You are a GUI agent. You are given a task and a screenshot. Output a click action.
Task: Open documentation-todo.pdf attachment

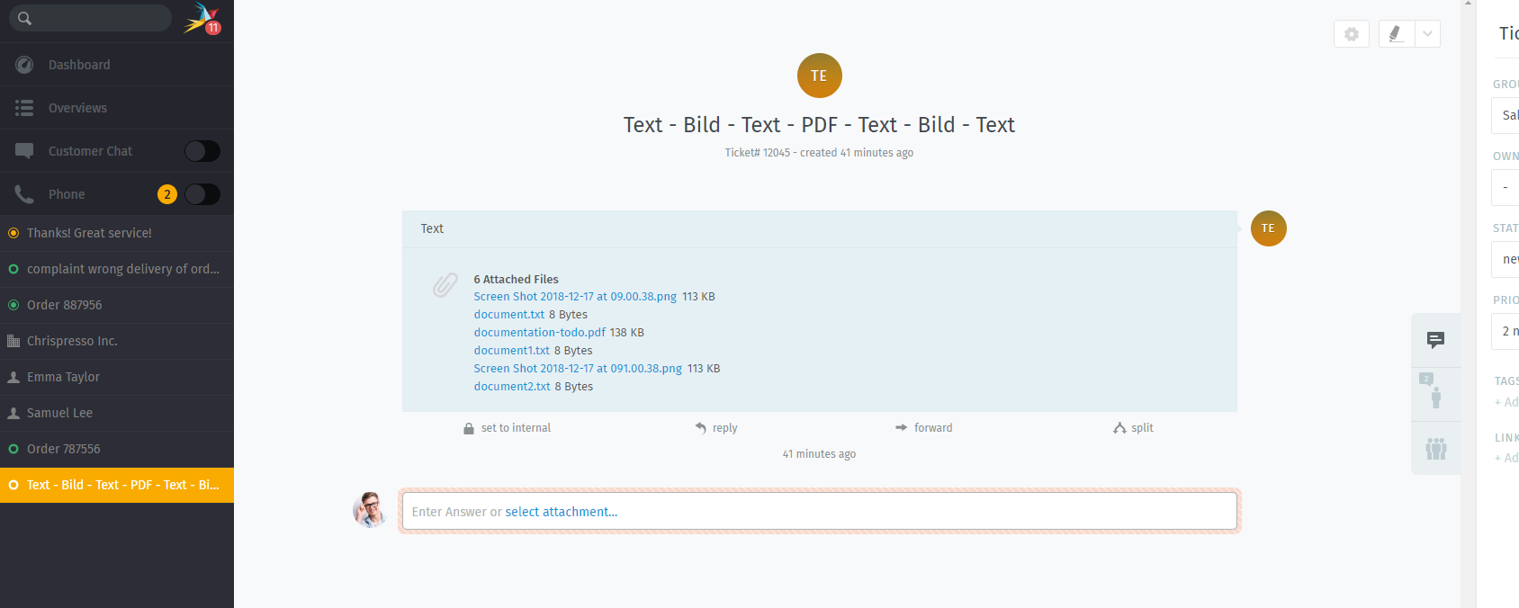(540, 333)
